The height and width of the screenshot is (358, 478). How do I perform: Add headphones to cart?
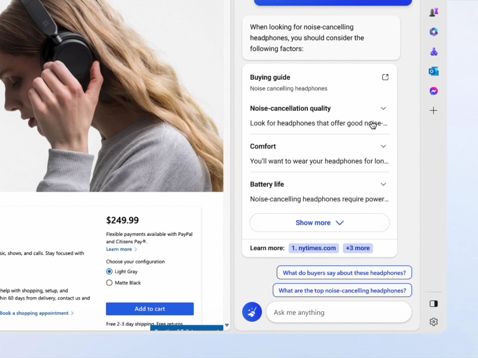pyautogui.click(x=150, y=309)
